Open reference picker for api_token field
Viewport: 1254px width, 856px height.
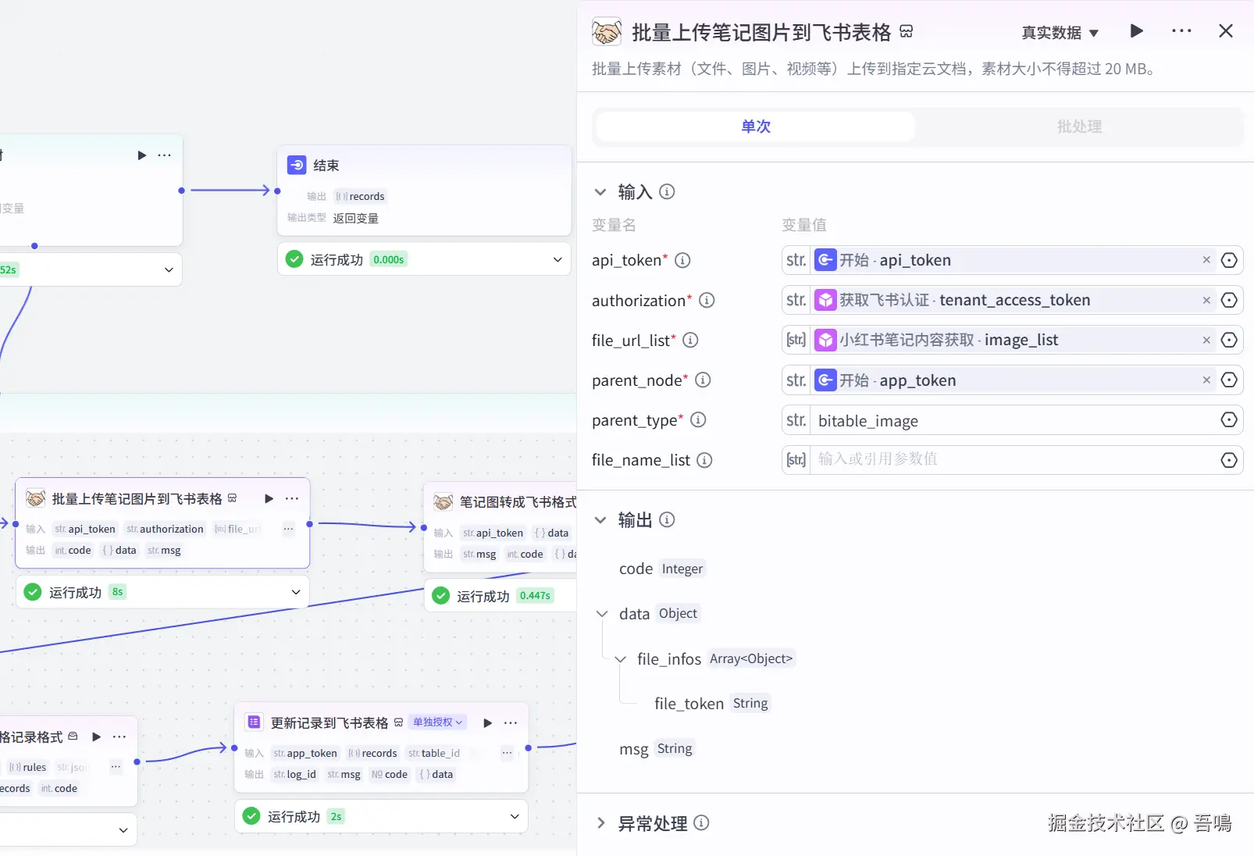(x=1229, y=260)
